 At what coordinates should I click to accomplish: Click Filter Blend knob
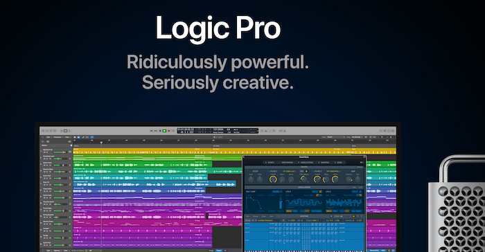coord(303,179)
